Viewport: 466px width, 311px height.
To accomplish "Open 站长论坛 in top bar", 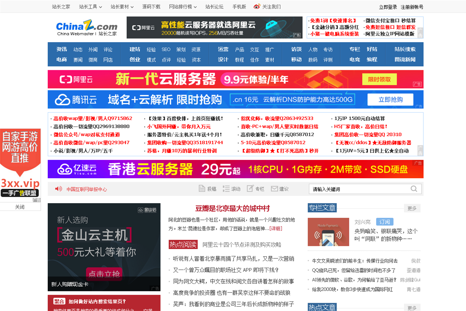I will pyautogui.click(x=214, y=7).
